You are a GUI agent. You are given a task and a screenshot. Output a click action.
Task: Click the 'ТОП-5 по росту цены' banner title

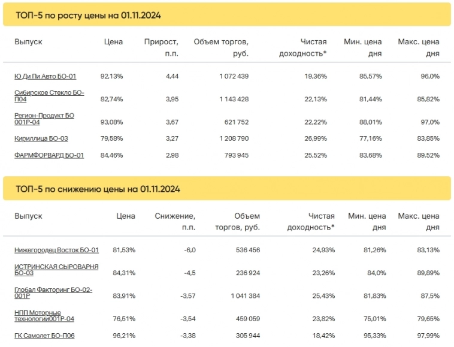tap(88, 14)
